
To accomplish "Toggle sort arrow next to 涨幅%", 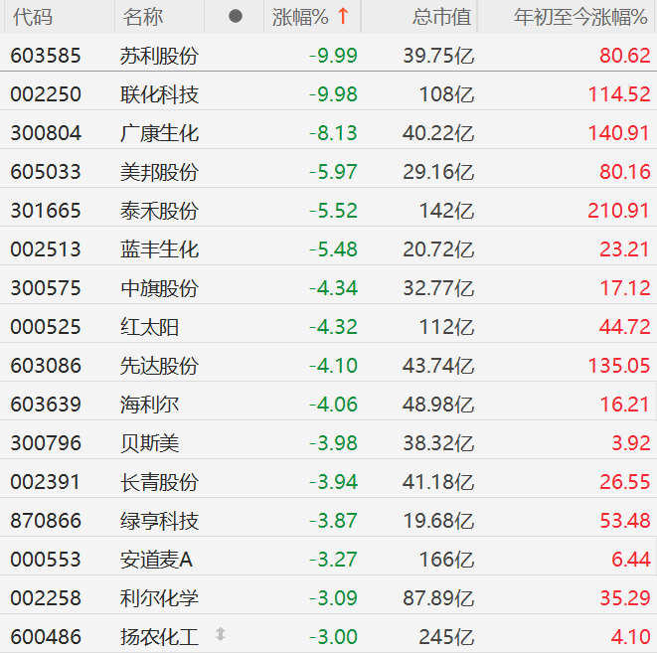I will click(x=343, y=17).
